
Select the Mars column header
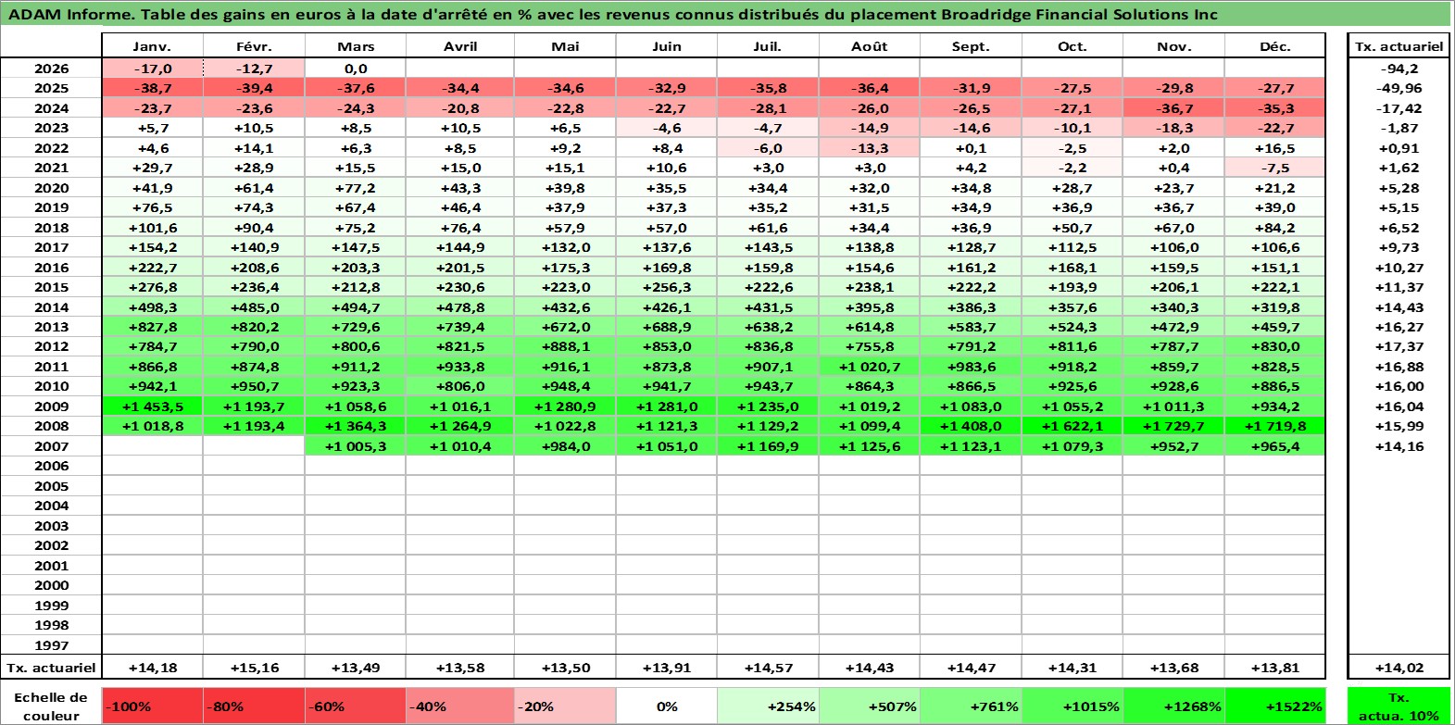[356, 46]
